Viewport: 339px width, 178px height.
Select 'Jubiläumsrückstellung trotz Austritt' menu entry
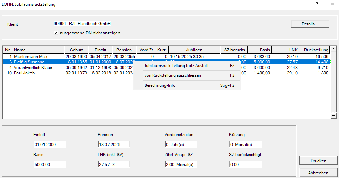pos(176,66)
